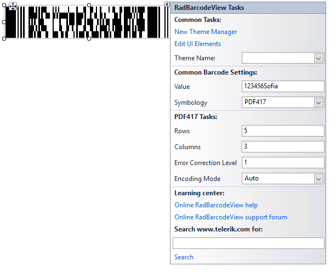Click the Theme Name label
This screenshot has height=272, width=330.
[195, 58]
